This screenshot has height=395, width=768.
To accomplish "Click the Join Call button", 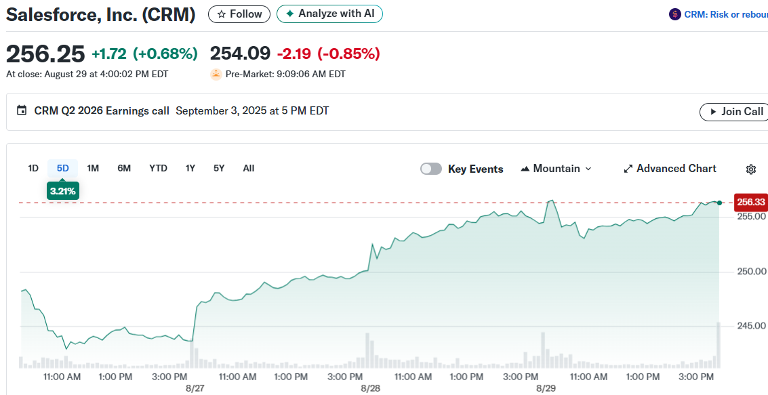I will [x=733, y=112].
